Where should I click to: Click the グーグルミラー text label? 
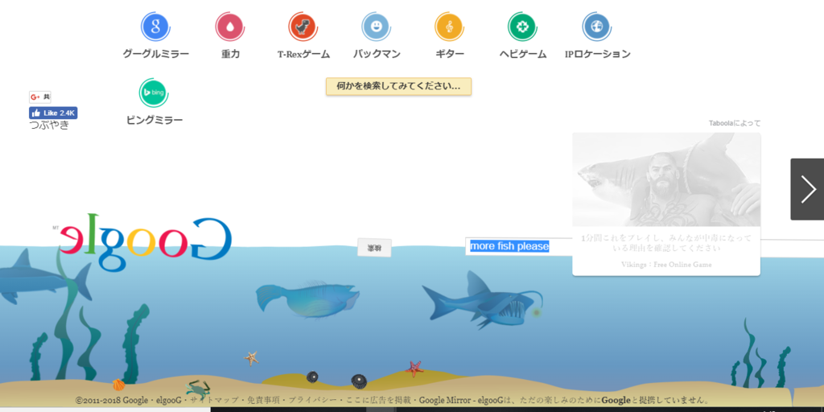click(155, 54)
